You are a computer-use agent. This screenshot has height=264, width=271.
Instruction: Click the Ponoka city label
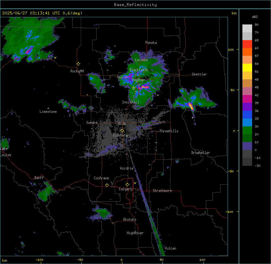click(x=151, y=43)
